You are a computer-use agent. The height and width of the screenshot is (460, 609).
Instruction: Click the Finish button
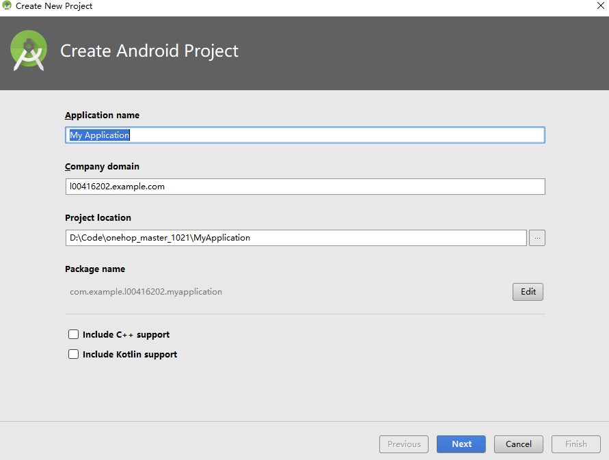(x=576, y=444)
